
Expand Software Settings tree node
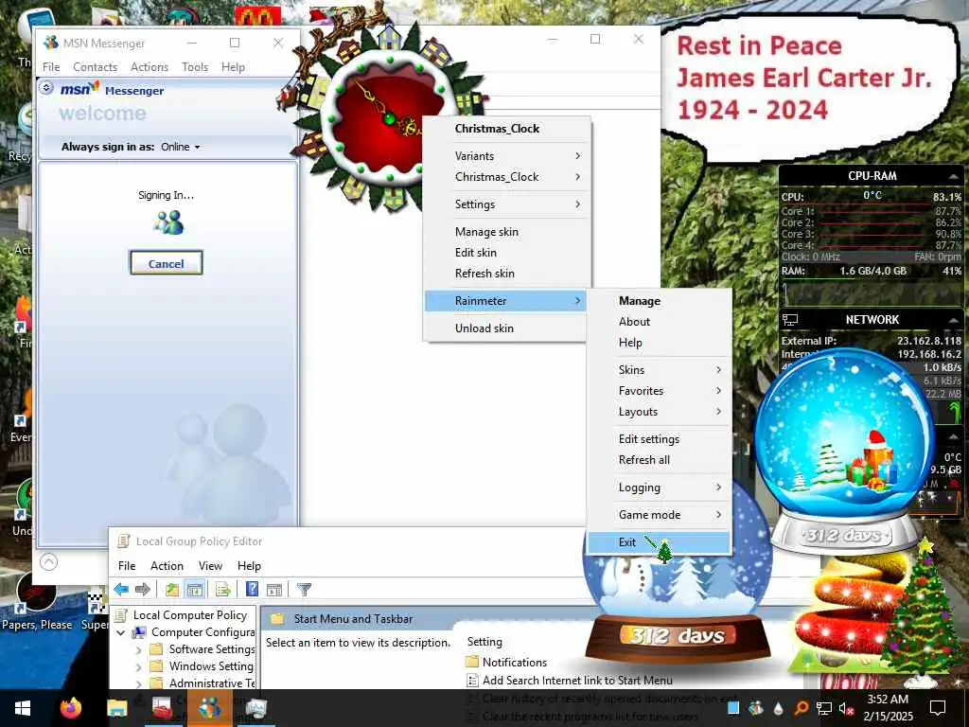(x=138, y=649)
